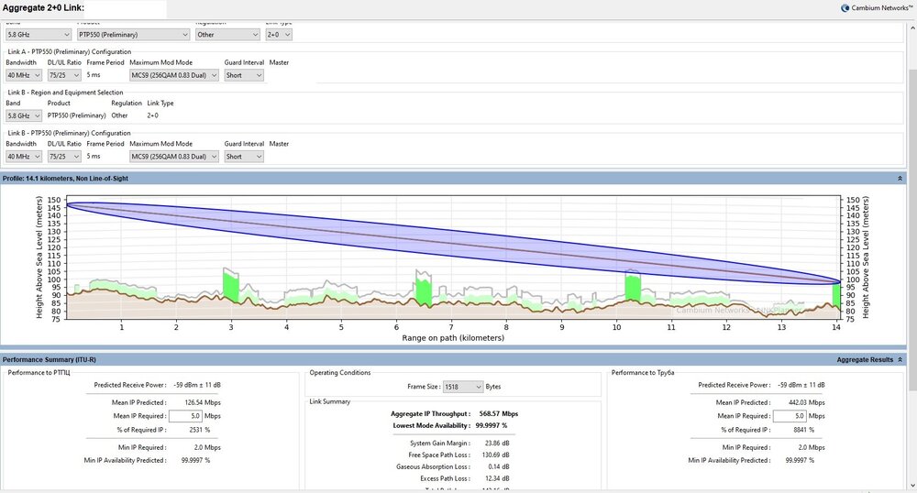The height and width of the screenshot is (493, 917).
Task: Click the obstruction near 3 km on profile
Action: (x=231, y=286)
